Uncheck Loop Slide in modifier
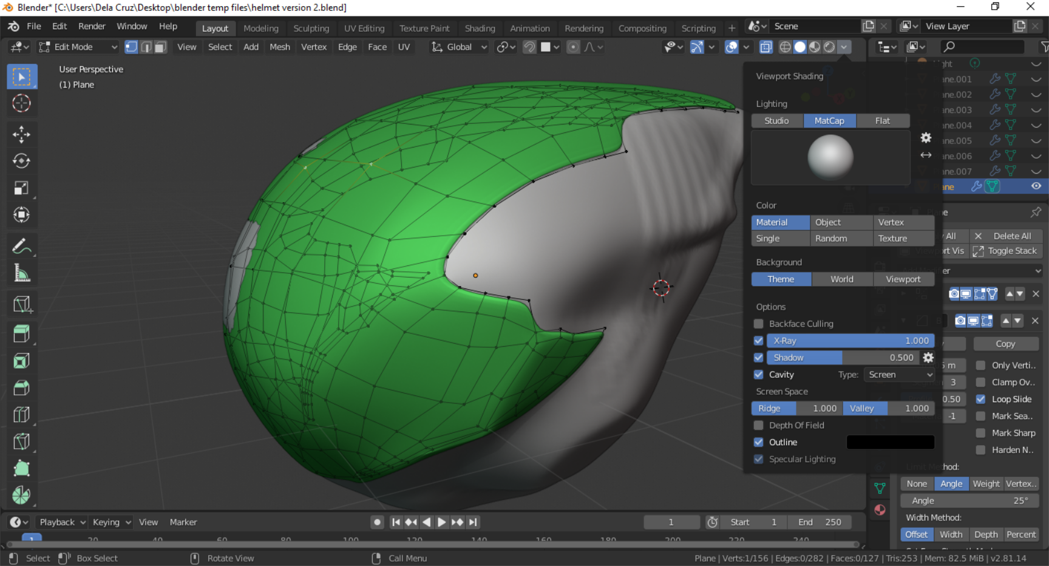The width and height of the screenshot is (1049, 566). point(981,400)
